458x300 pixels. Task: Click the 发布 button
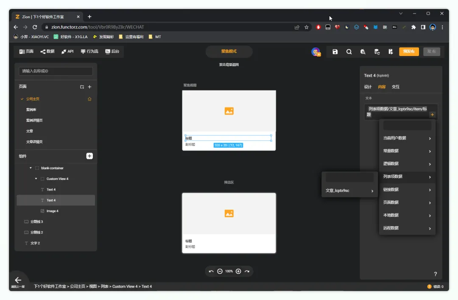point(431,51)
